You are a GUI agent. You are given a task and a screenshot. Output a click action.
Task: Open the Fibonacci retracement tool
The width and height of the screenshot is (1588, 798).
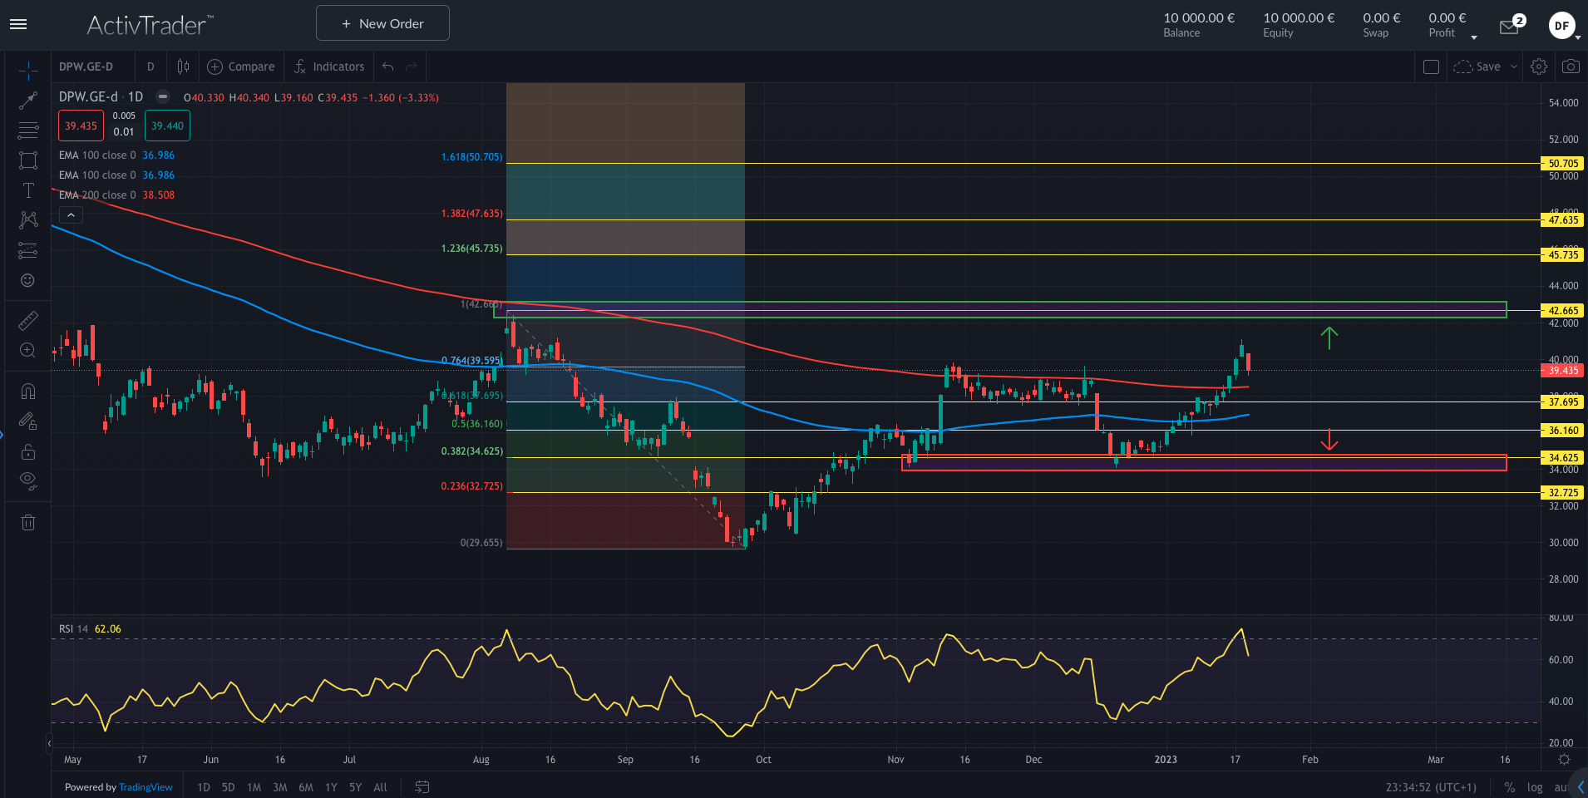pyautogui.click(x=28, y=131)
